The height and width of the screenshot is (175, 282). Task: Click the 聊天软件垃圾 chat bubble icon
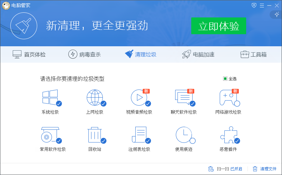[x=184, y=98]
